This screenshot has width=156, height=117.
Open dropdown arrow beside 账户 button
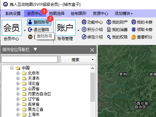(x=78, y=30)
